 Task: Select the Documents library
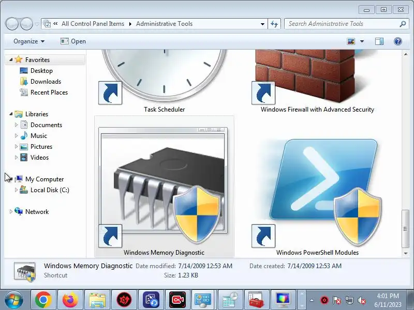[x=46, y=125]
